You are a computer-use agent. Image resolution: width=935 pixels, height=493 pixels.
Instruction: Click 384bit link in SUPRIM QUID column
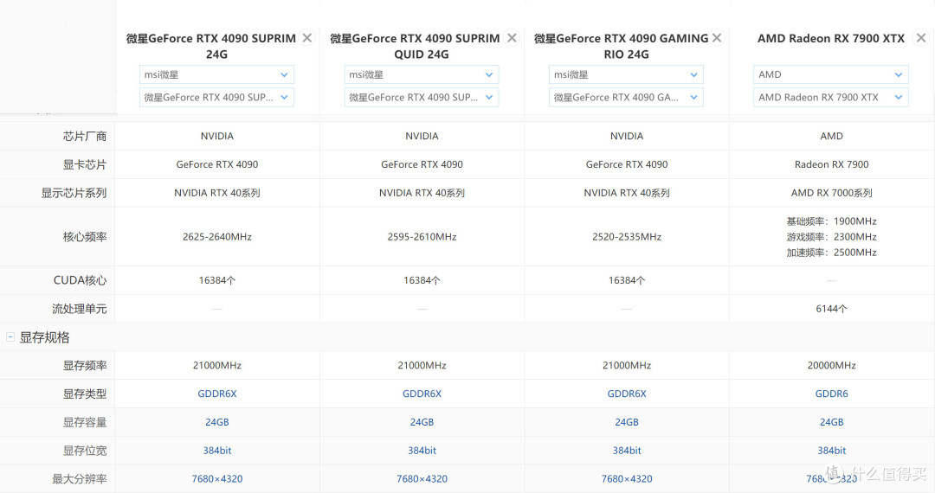coord(422,451)
